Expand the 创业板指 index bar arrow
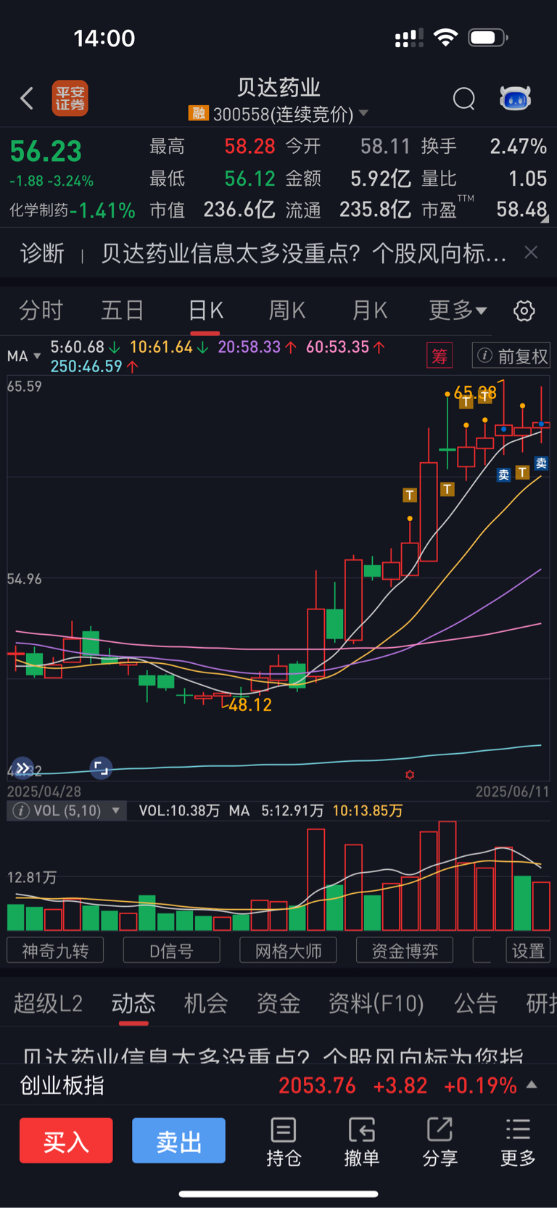This screenshot has width=557, height=1208. 532,1085
